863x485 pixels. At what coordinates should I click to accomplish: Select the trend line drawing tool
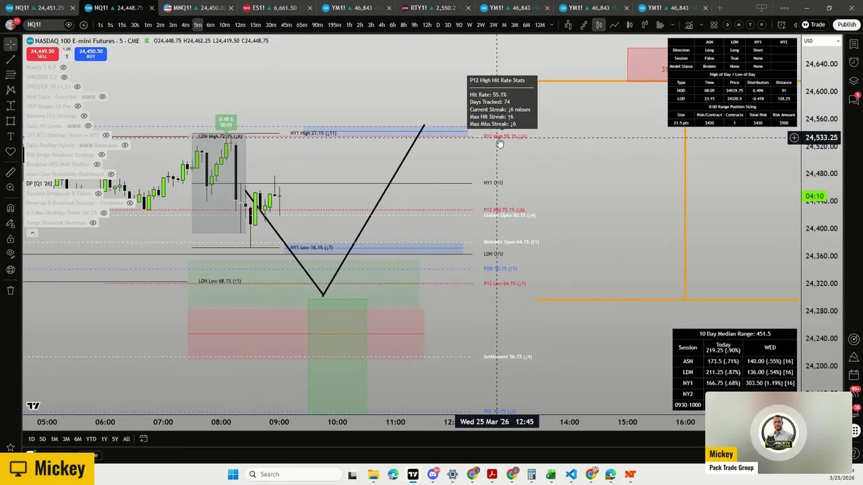click(11, 59)
